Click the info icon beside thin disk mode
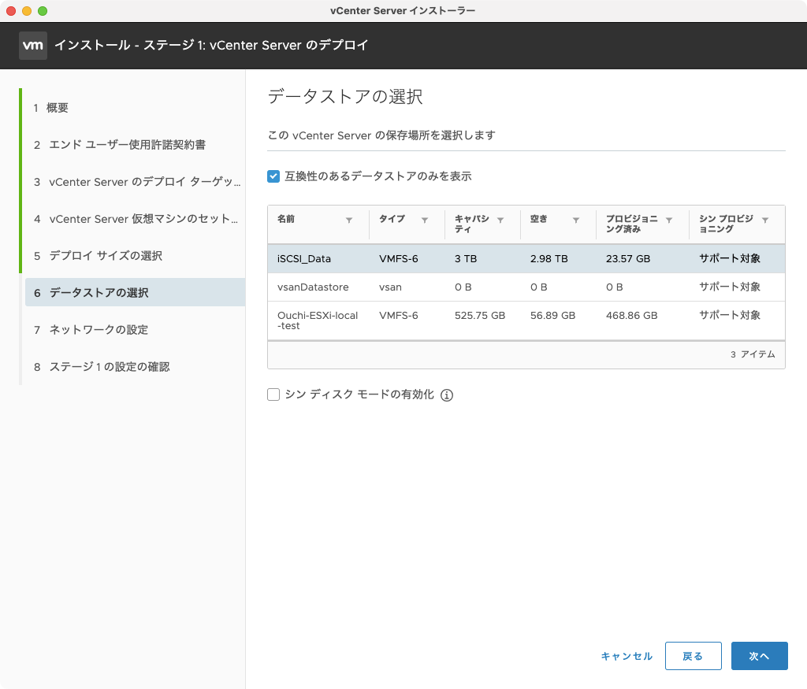 pos(447,395)
